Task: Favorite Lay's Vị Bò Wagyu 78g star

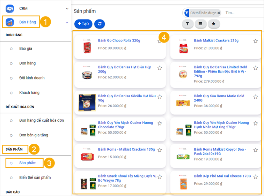Action: [x=160, y=177]
